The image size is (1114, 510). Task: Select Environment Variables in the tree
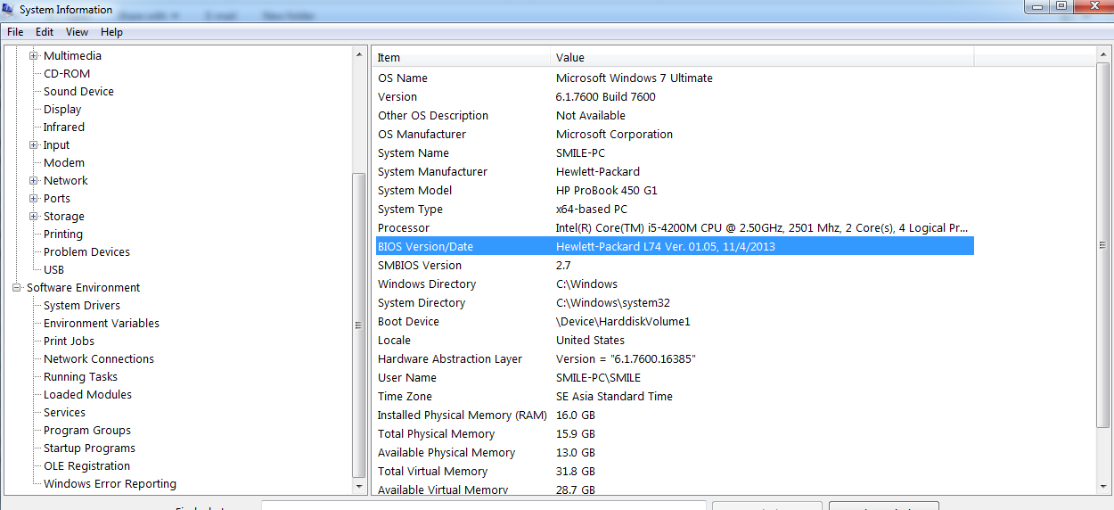(x=102, y=323)
